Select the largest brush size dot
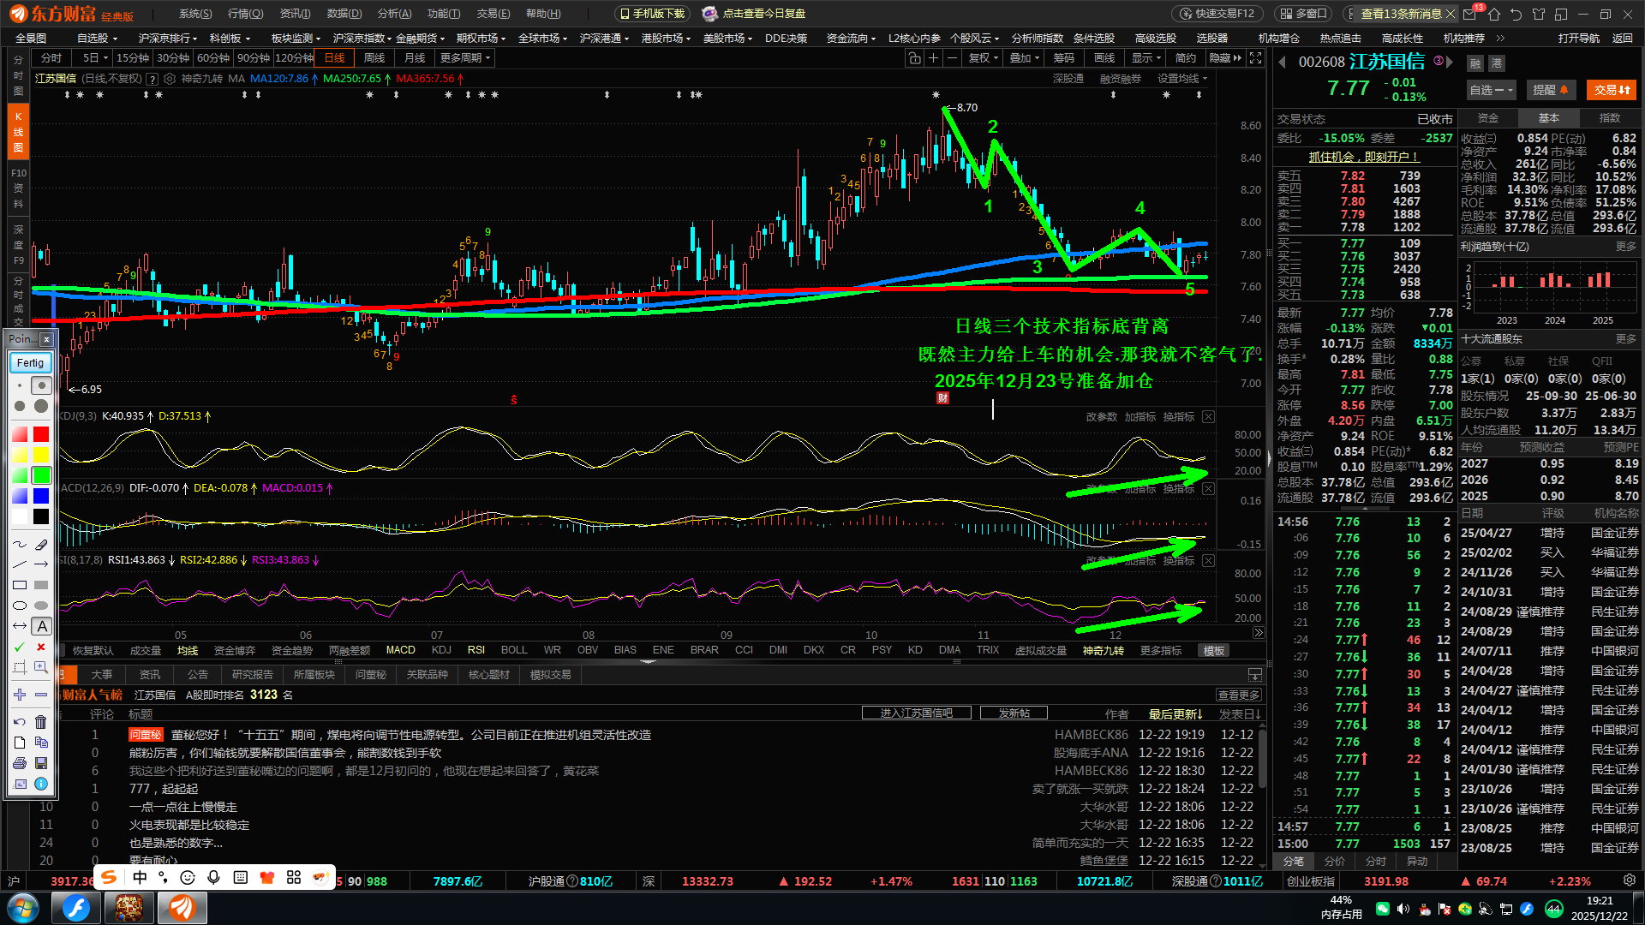This screenshot has height=925, width=1645. (x=41, y=406)
